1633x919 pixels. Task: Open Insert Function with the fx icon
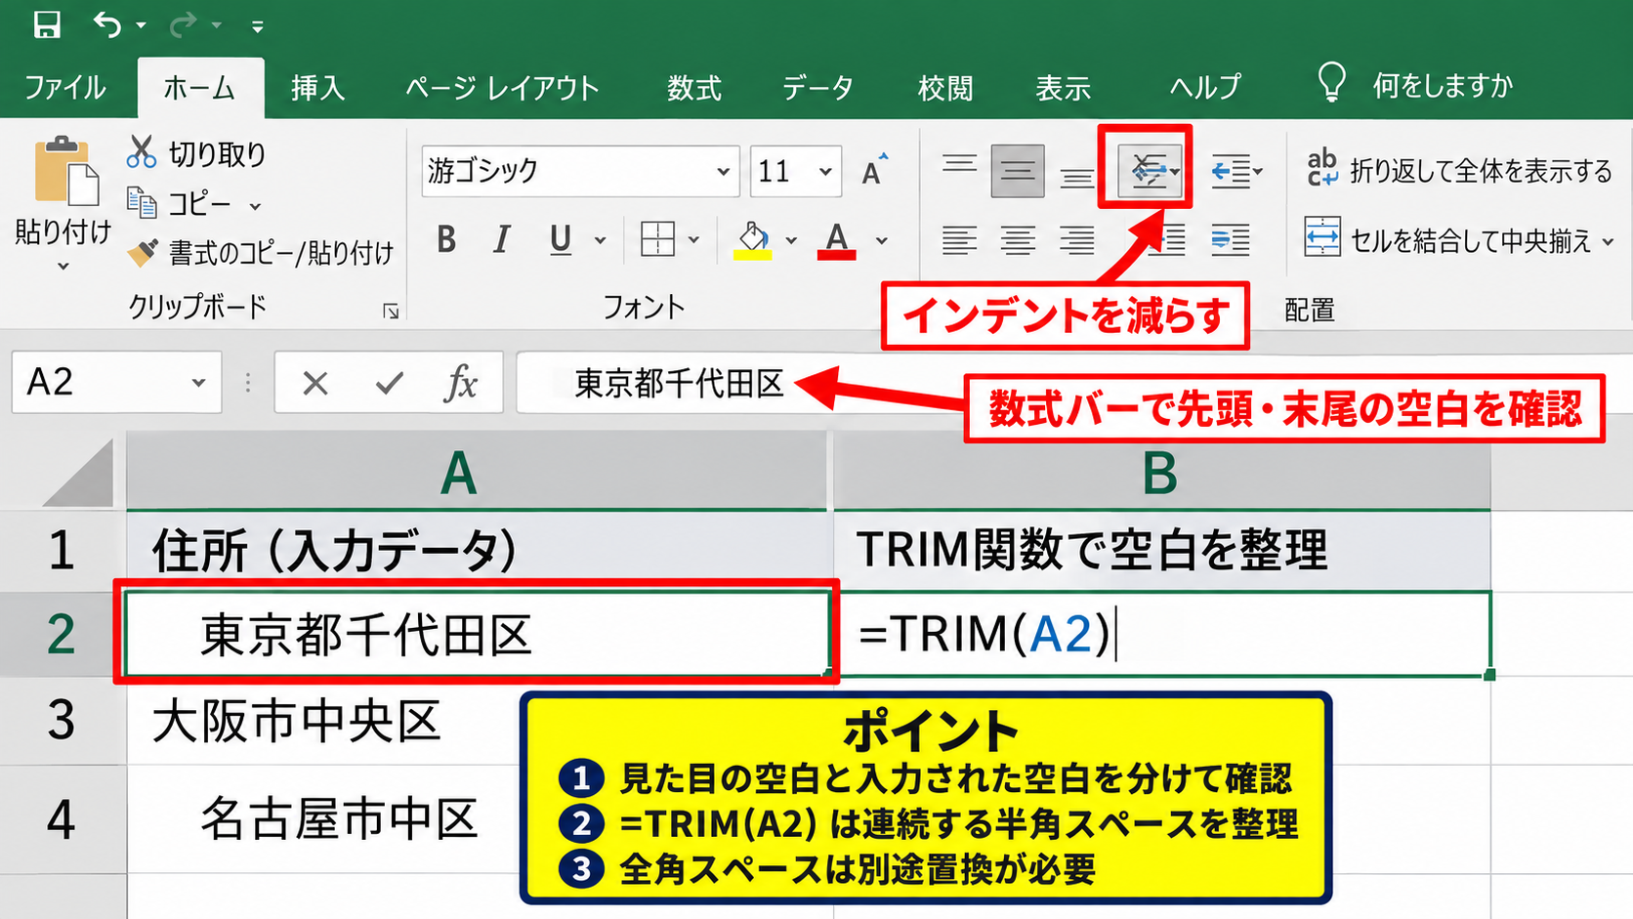tap(461, 382)
